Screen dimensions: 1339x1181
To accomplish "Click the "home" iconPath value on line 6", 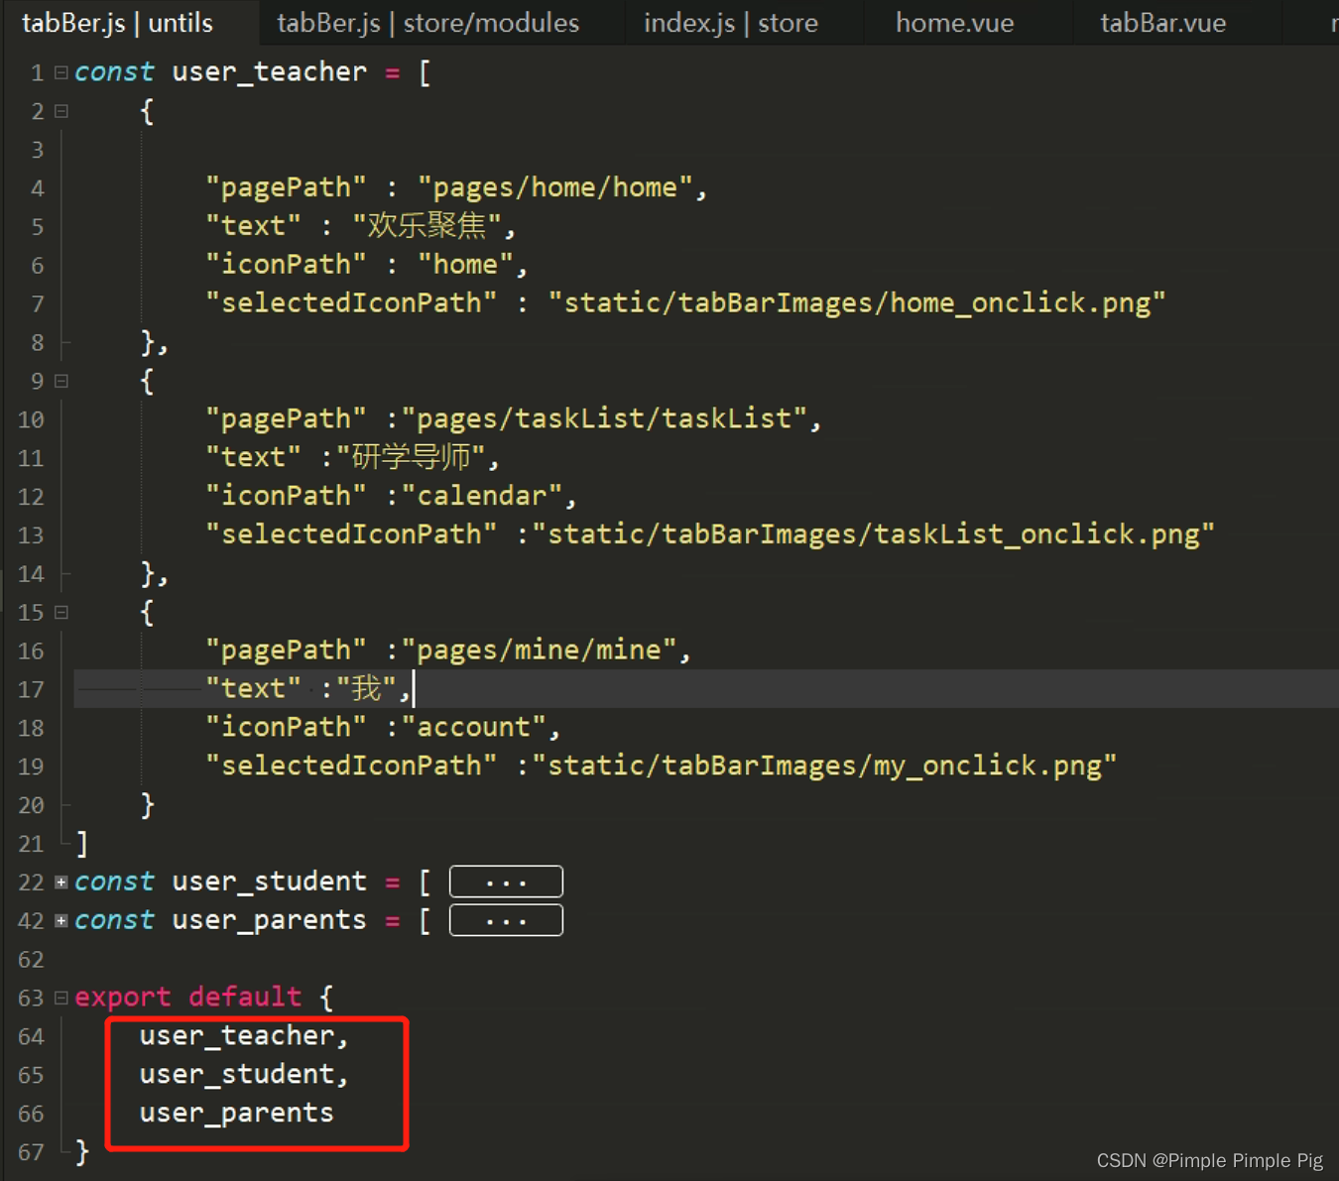I will 465,264.
